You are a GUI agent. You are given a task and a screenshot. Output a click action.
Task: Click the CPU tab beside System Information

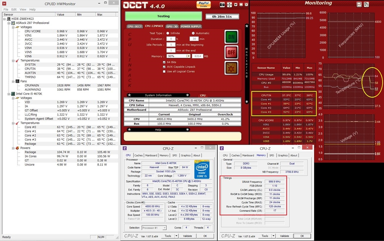click(203, 96)
